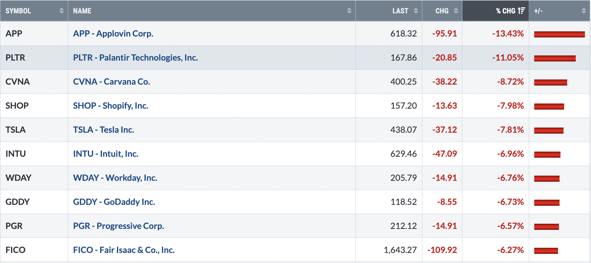The width and height of the screenshot is (591, 263).
Task: Sort by the +/- column arrows
Action: coord(584,11)
